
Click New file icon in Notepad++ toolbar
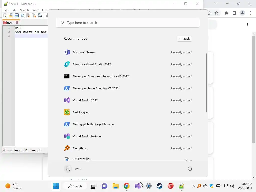pyautogui.click(x=5, y=16)
